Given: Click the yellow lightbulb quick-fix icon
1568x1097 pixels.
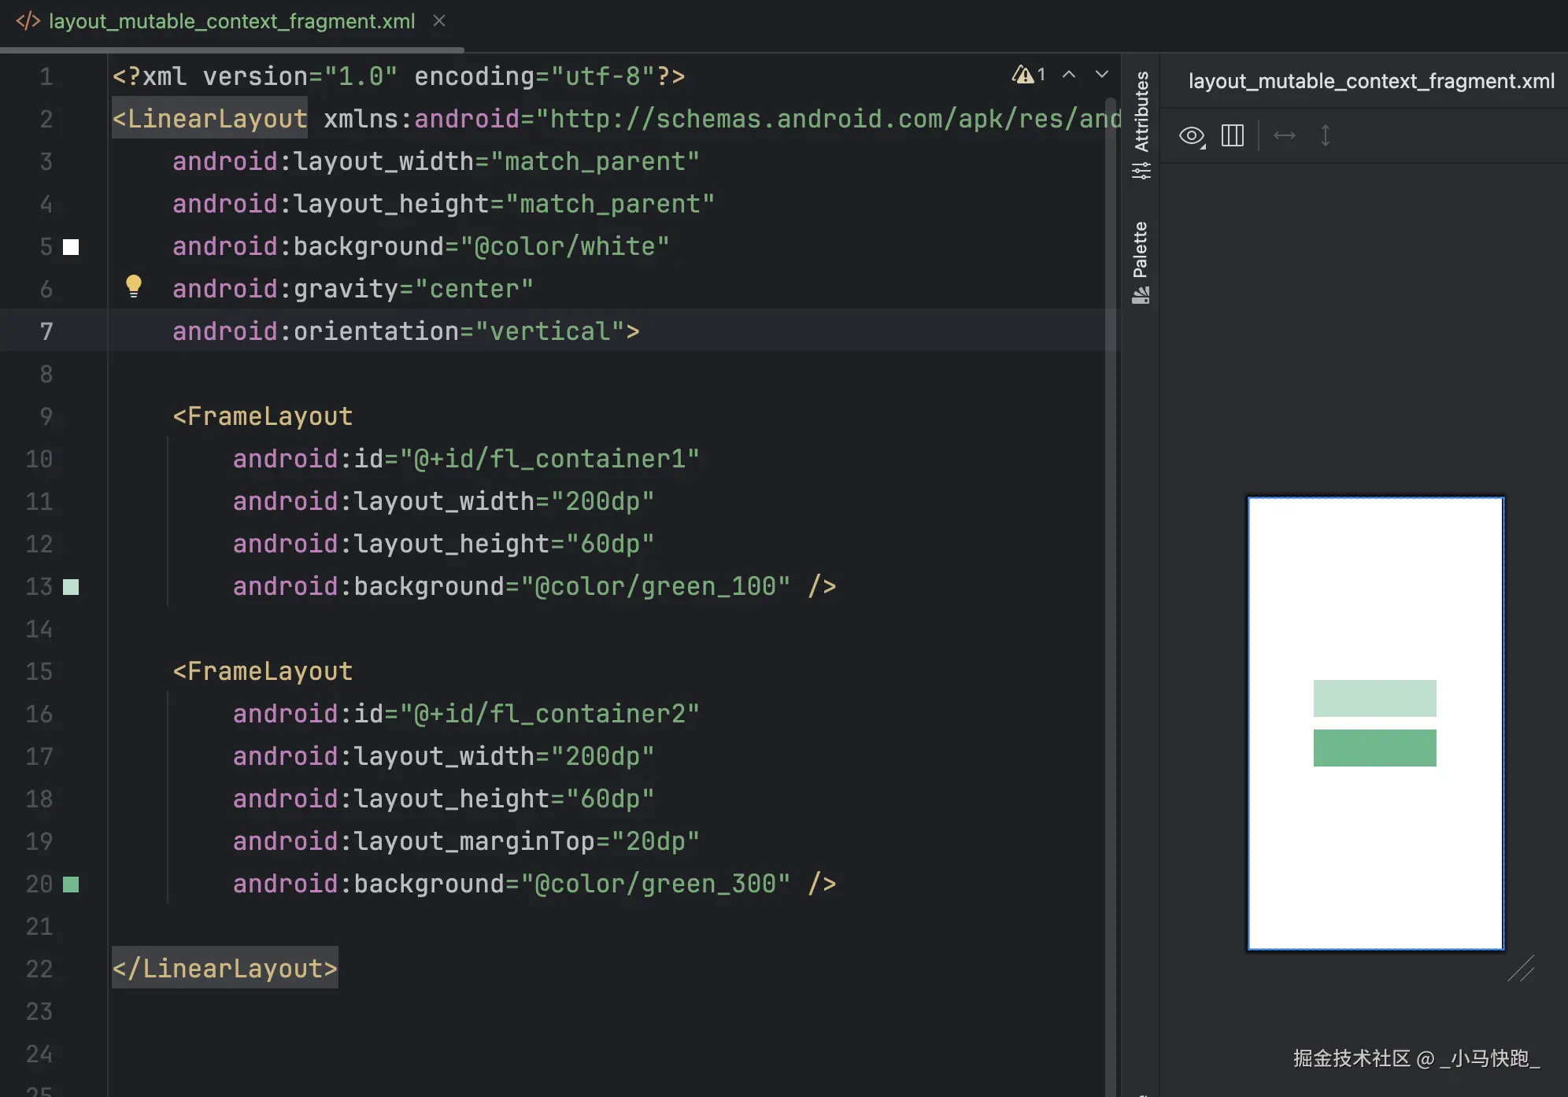Looking at the screenshot, I should [134, 286].
